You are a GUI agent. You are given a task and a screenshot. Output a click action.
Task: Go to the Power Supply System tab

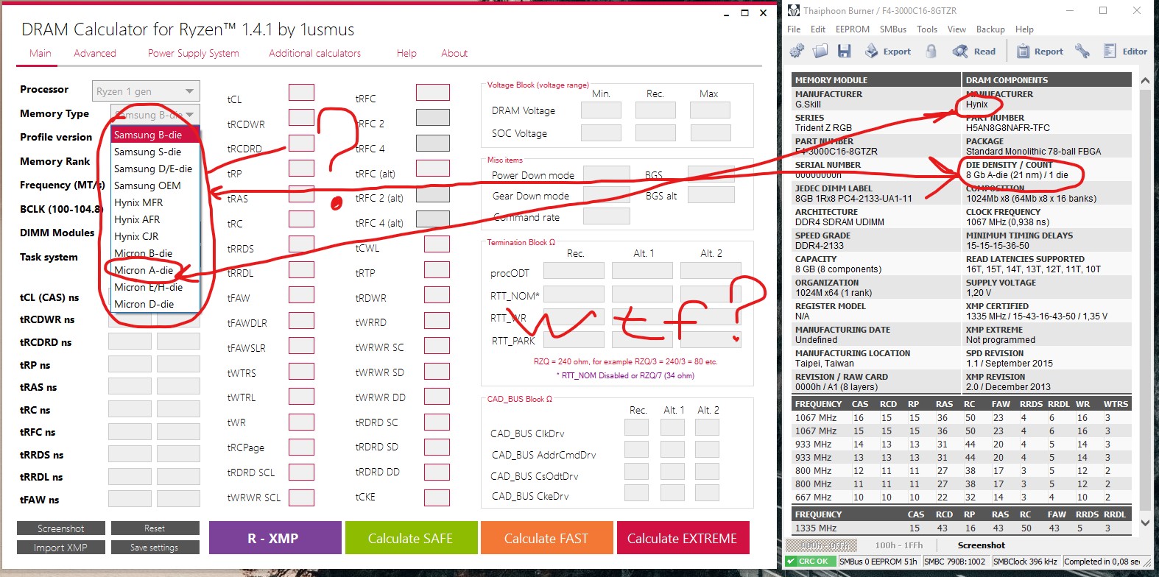pyautogui.click(x=193, y=53)
